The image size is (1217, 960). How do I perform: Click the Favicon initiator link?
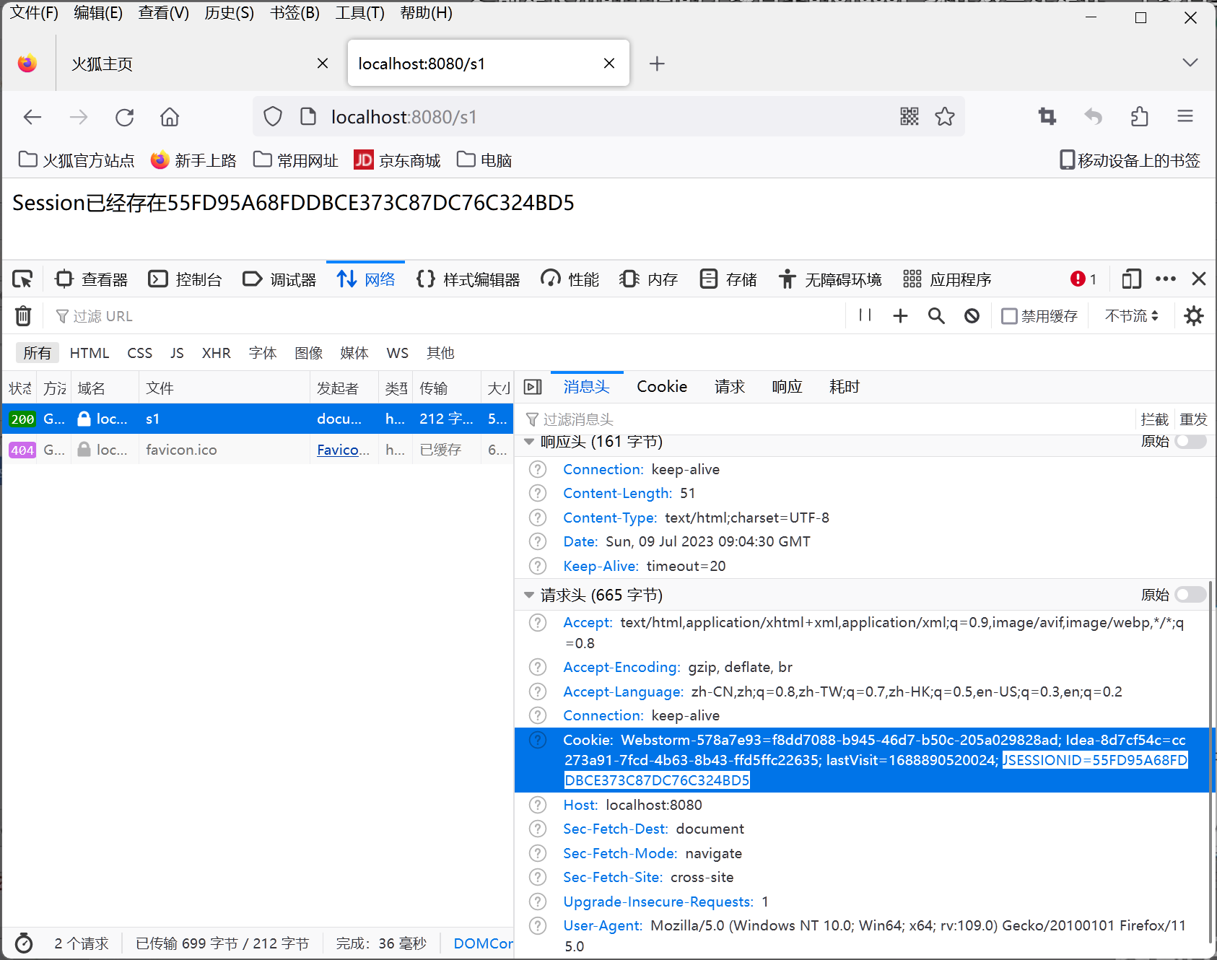coord(343,450)
